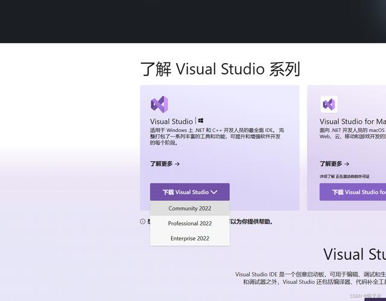386x301 pixels.
Task: Click the chevron arrow on download button
Action: coord(214,192)
